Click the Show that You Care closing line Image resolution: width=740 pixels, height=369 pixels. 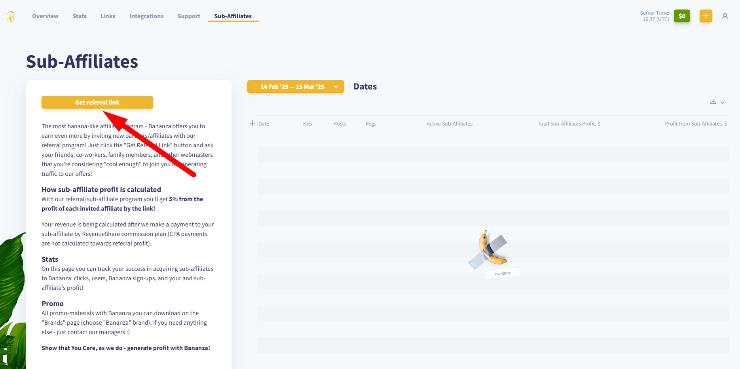[126, 348]
